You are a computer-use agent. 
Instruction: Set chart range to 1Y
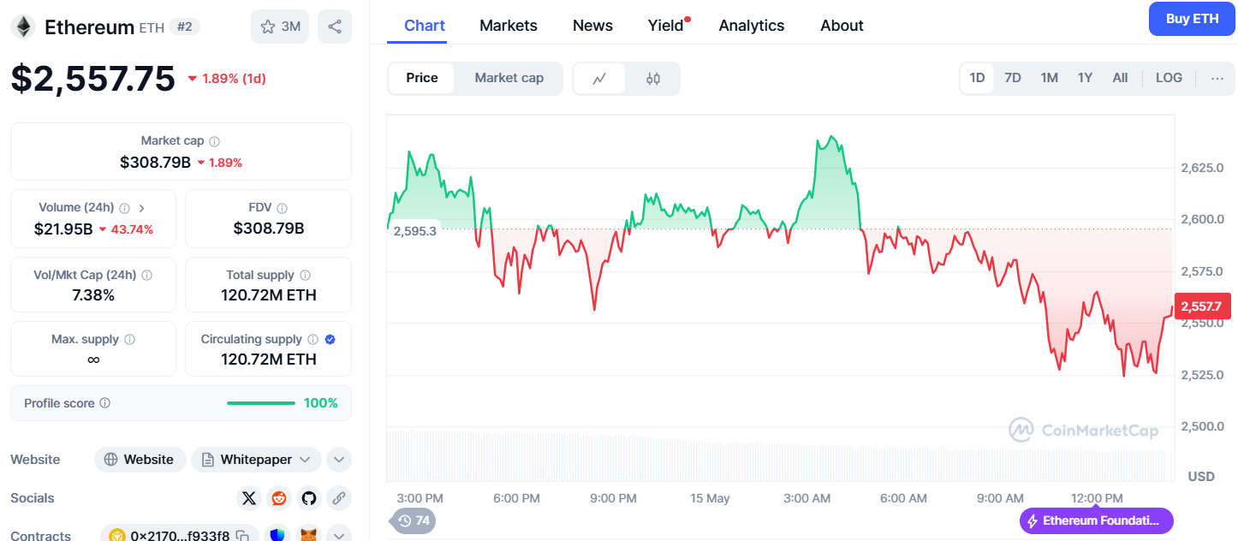(1085, 78)
